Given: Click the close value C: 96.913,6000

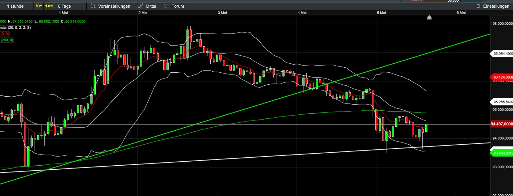Looking at the screenshot, I should click(x=73, y=21).
